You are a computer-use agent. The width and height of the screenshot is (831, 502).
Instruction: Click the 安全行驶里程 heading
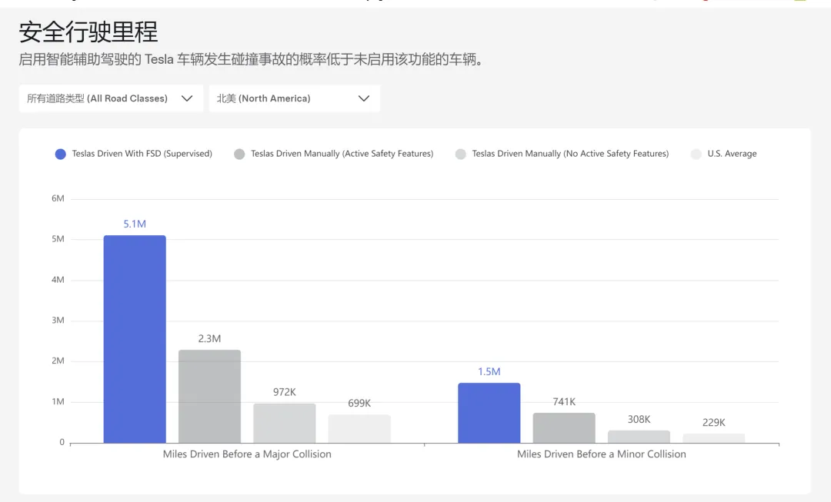(x=88, y=32)
